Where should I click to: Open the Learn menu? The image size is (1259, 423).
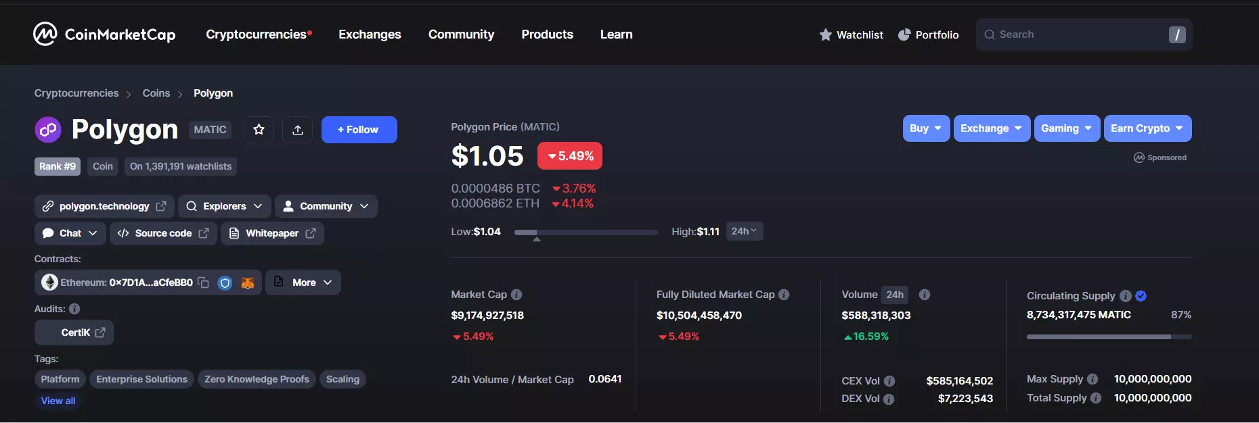[616, 34]
